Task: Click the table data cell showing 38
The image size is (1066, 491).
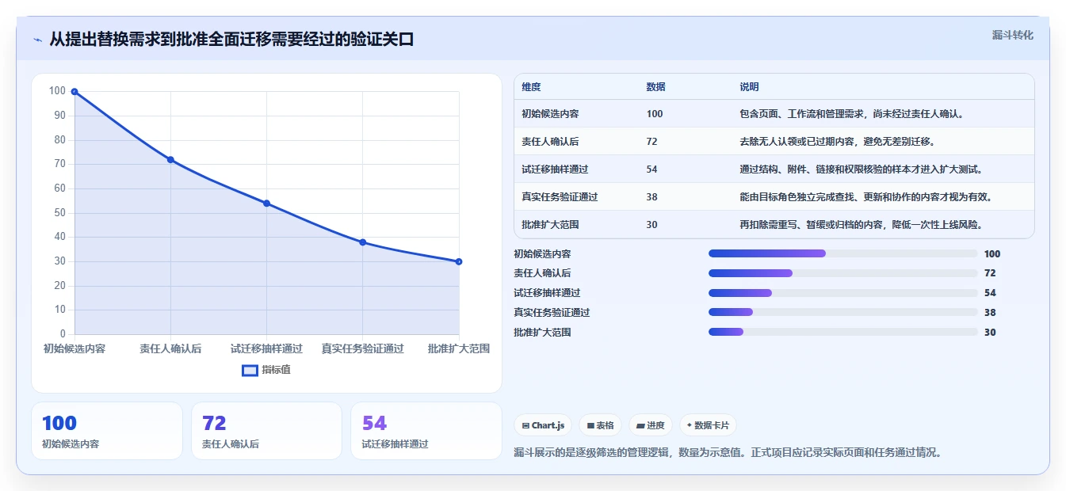Action: point(651,197)
